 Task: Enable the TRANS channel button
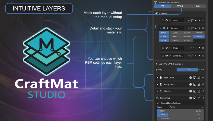coord(187,33)
